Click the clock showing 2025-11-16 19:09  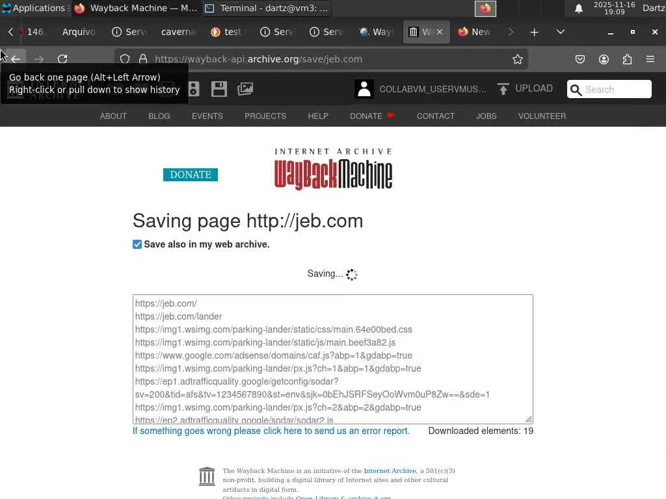614,8
